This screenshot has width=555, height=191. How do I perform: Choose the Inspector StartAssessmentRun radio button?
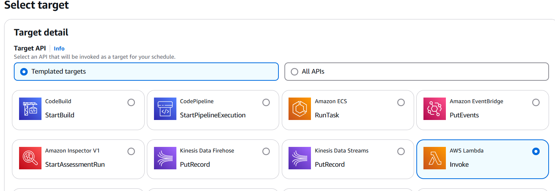(x=131, y=151)
